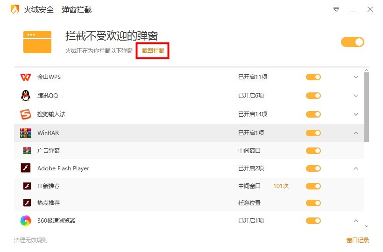
Task: Click the 已开启2项 status text
Action: (251, 168)
